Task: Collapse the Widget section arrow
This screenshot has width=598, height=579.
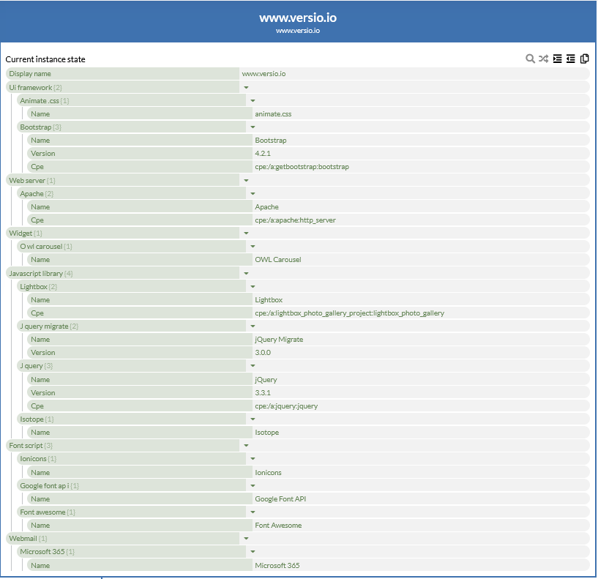Action: coord(246,233)
